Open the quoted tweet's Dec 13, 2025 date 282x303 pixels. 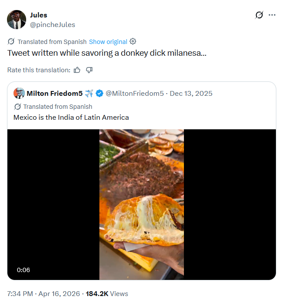point(191,93)
